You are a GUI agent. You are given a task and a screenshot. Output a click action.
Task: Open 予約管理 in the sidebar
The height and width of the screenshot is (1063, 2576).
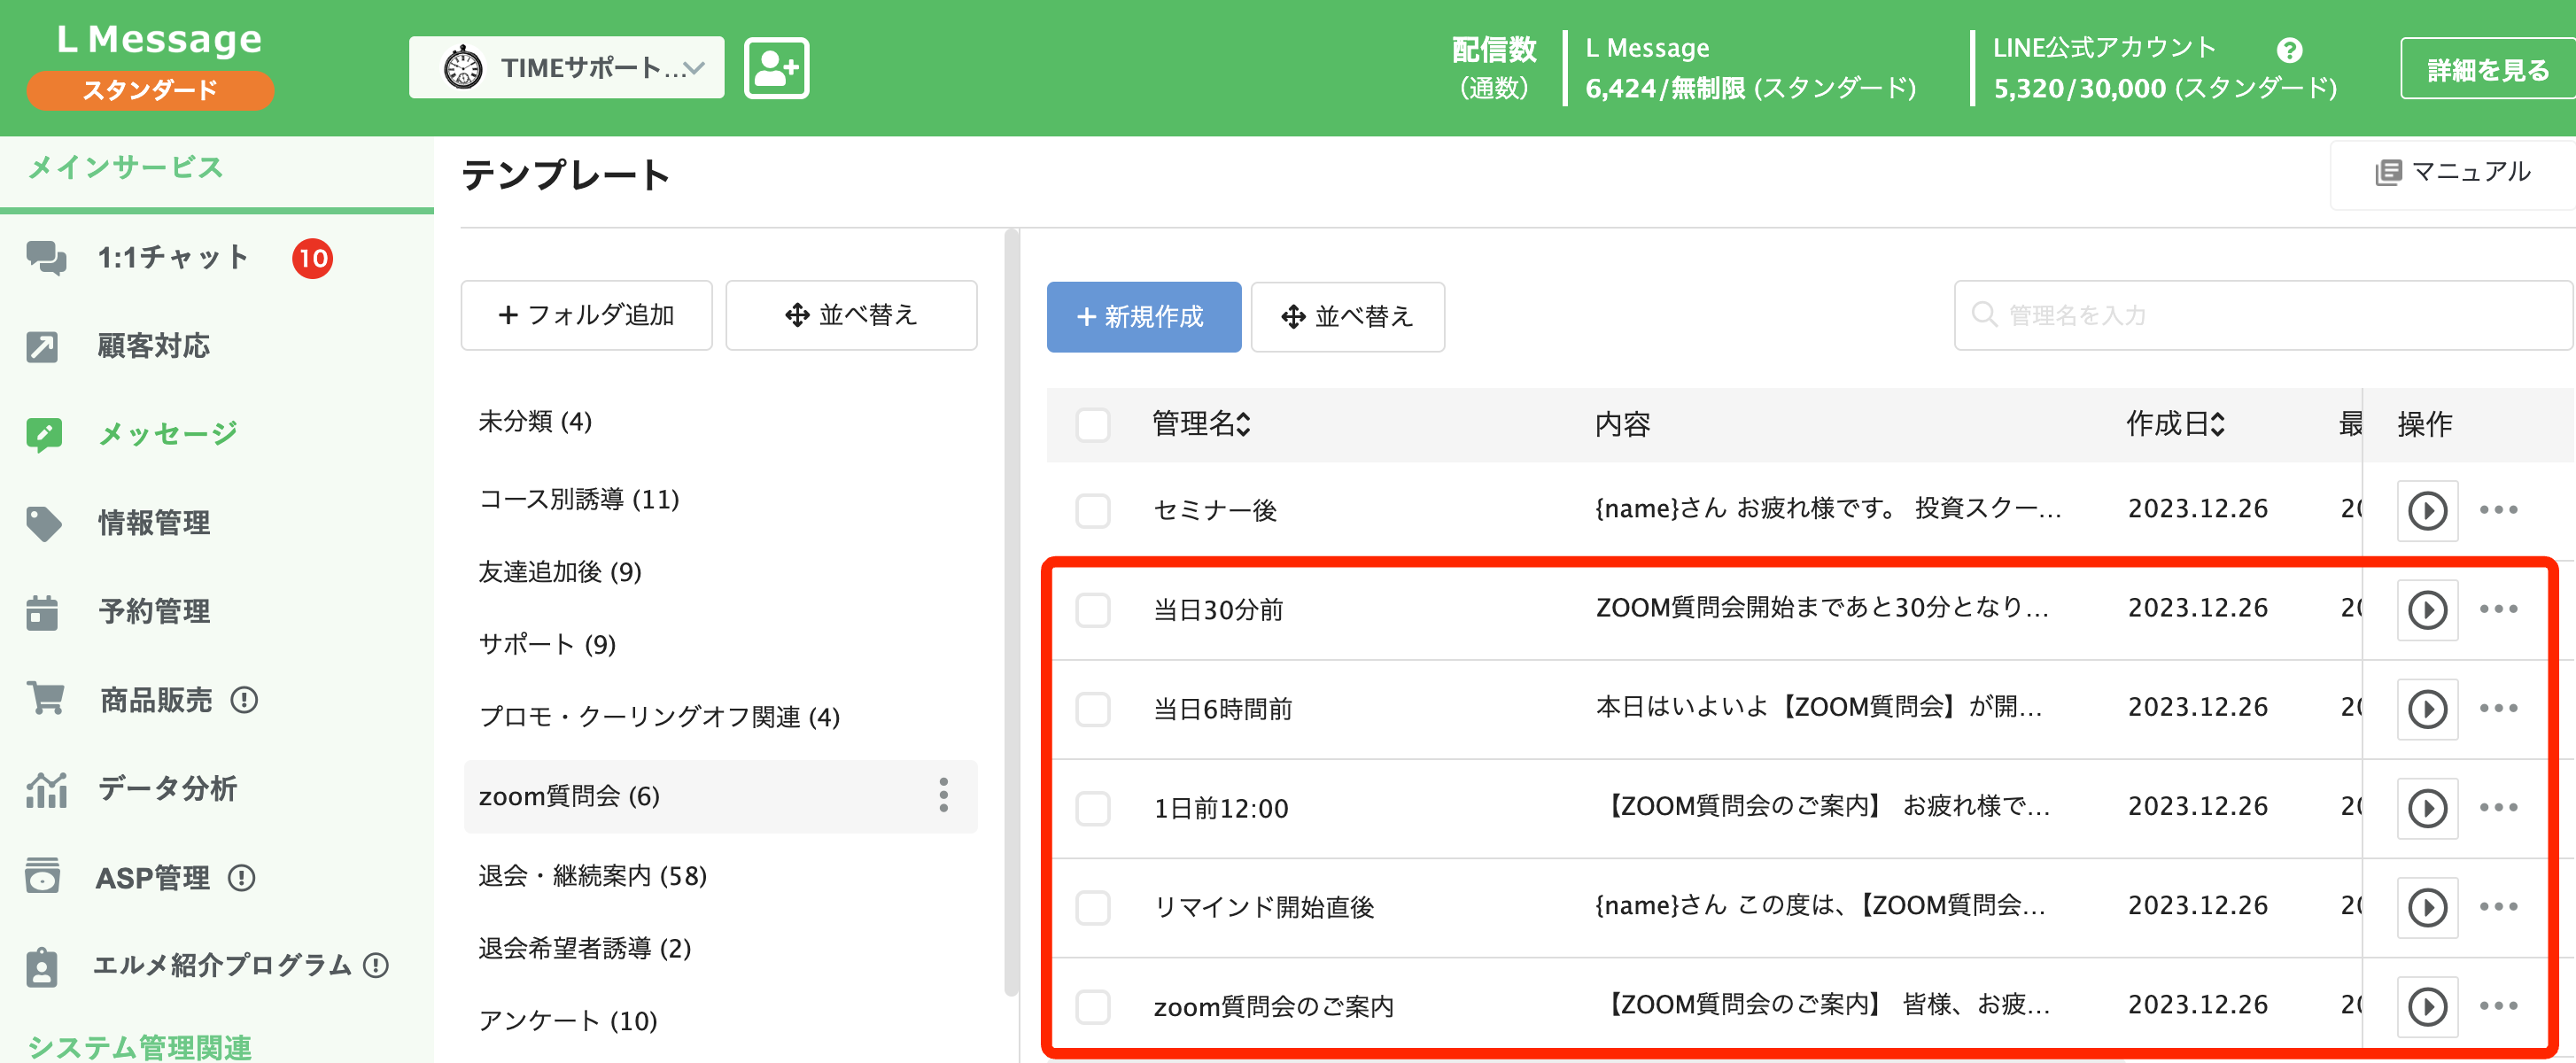point(154,611)
